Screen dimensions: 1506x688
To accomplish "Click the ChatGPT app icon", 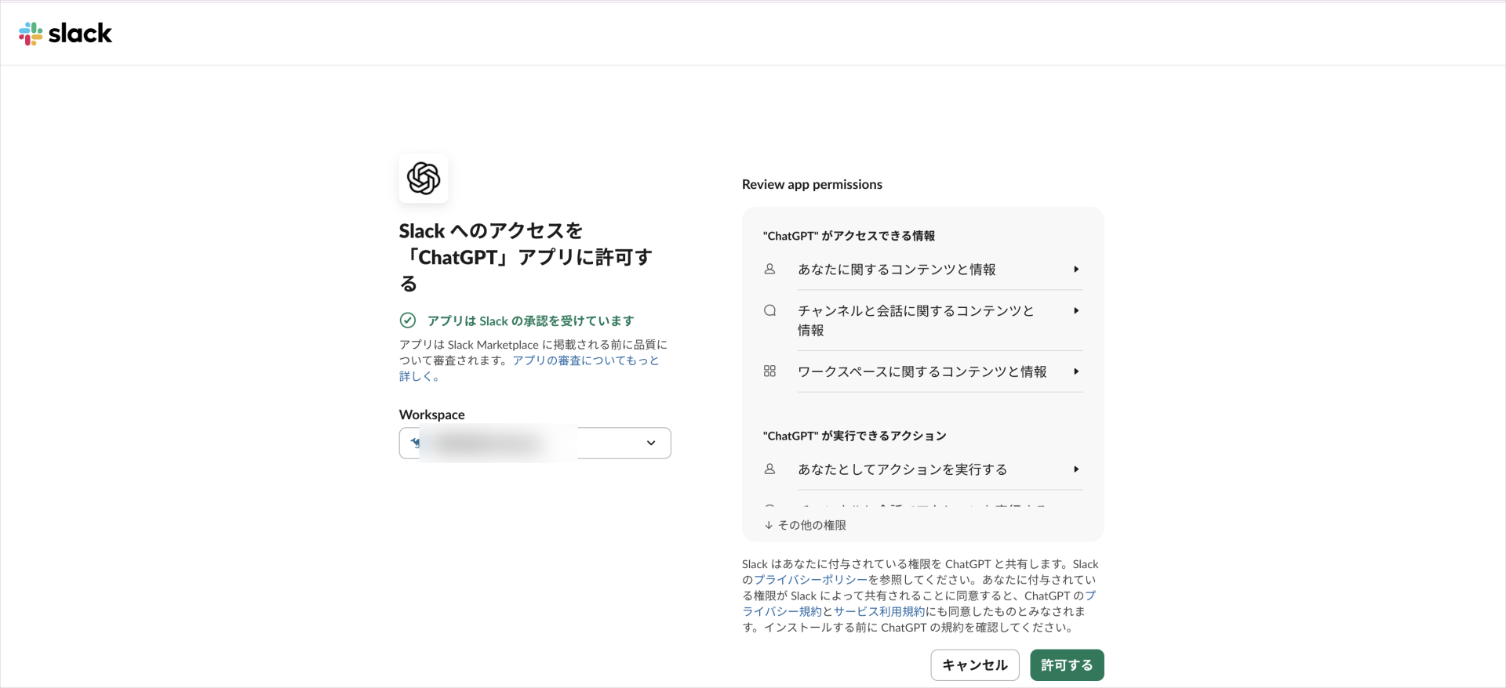I will pos(424,179).
